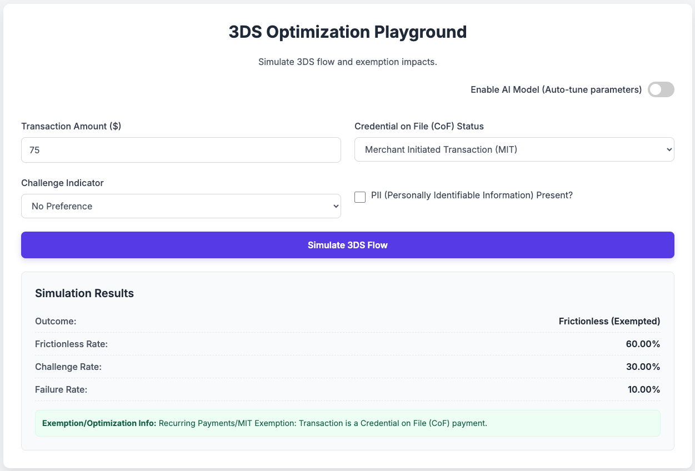Check the PII Present checkbox
Viewport: 695px width, 471px height.
click(x=360, y=197)
